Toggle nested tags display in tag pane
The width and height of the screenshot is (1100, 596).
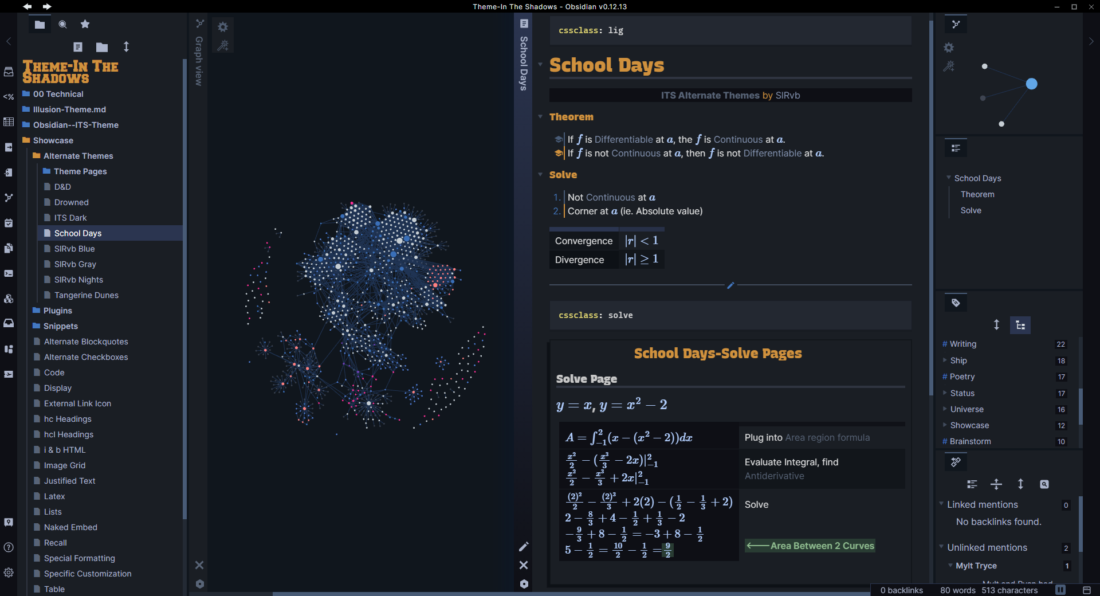(1020, 325)
